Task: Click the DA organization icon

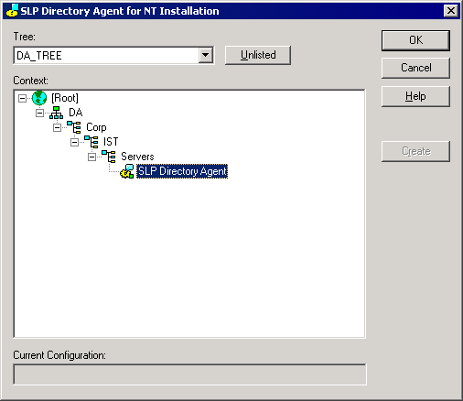Action: 57,113
